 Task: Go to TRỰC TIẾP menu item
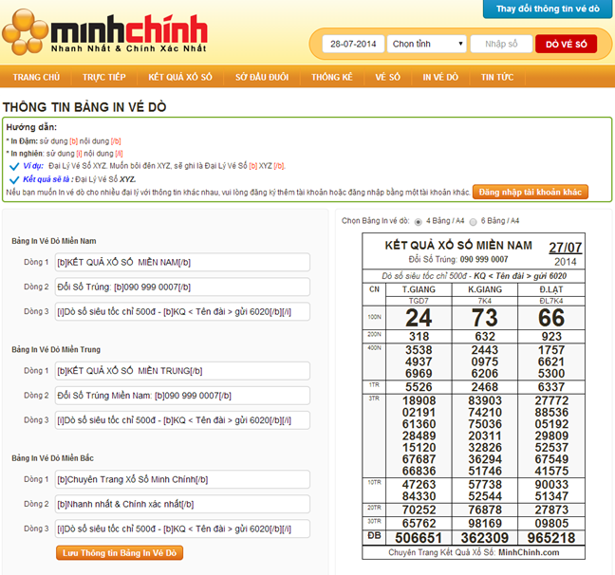point(104,77)
